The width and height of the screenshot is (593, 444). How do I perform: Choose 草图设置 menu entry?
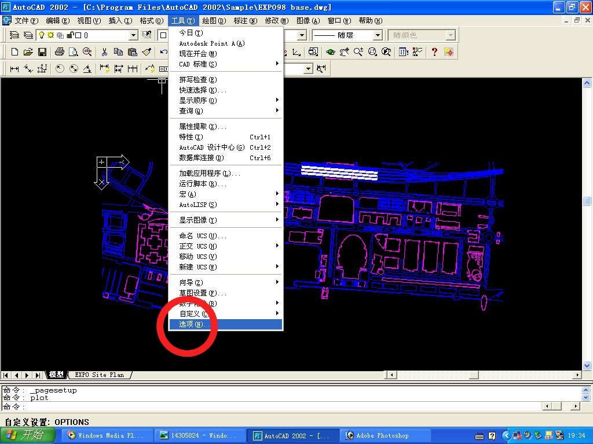pos(226,293)
